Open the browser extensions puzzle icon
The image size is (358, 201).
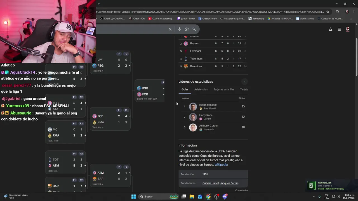pos(337,12)
